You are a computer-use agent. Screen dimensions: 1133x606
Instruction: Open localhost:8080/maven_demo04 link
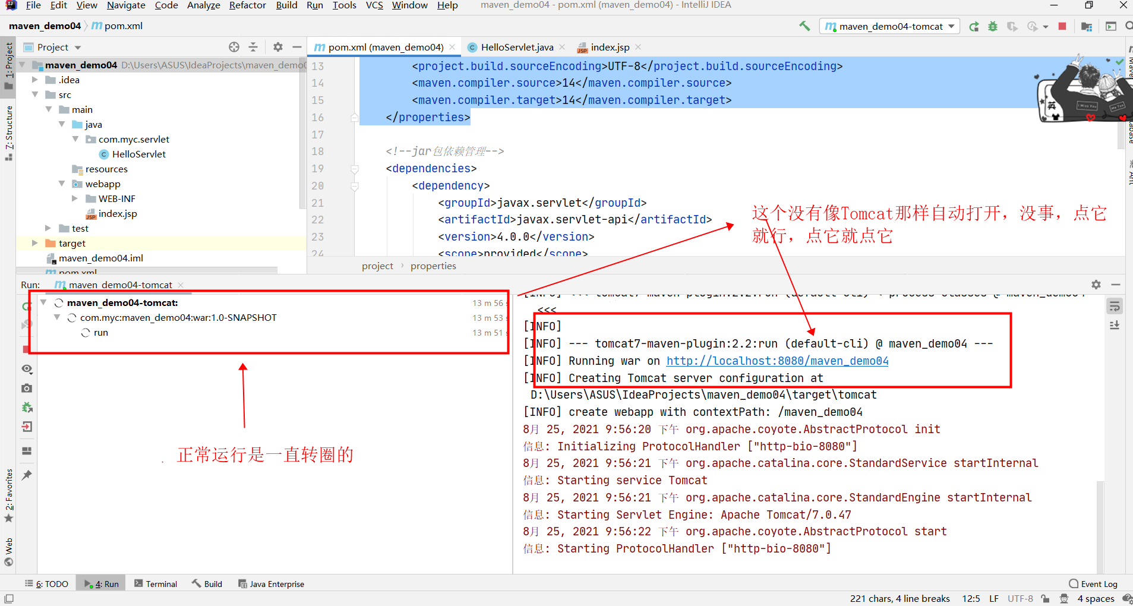[x=777, y=361]
